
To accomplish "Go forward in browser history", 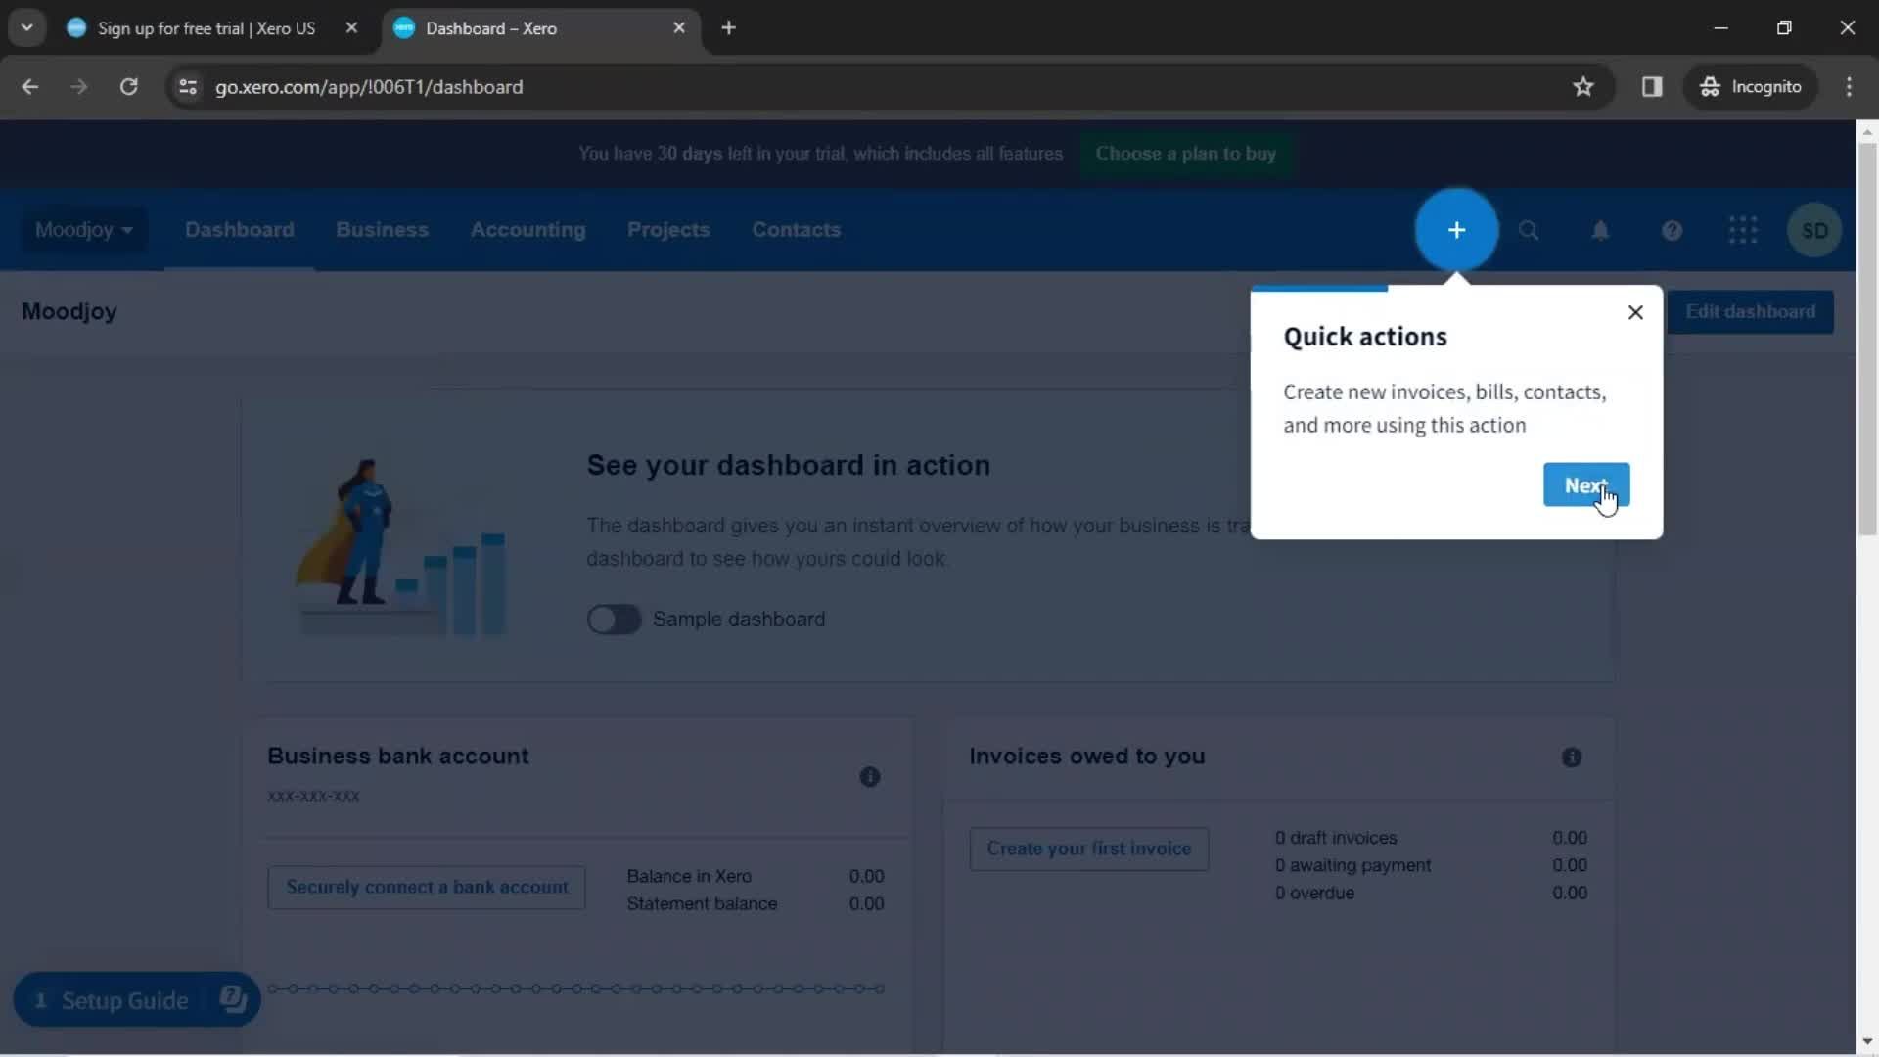I will tap(79, 87).
